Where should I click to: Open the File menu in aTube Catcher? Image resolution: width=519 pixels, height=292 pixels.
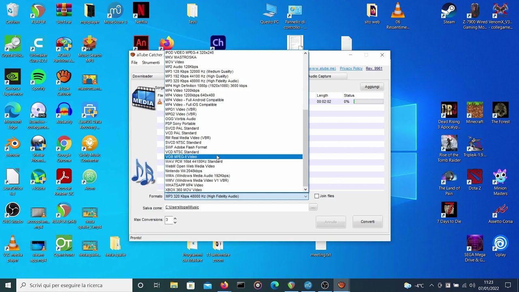pyautogui.click(x=134, y=62)
